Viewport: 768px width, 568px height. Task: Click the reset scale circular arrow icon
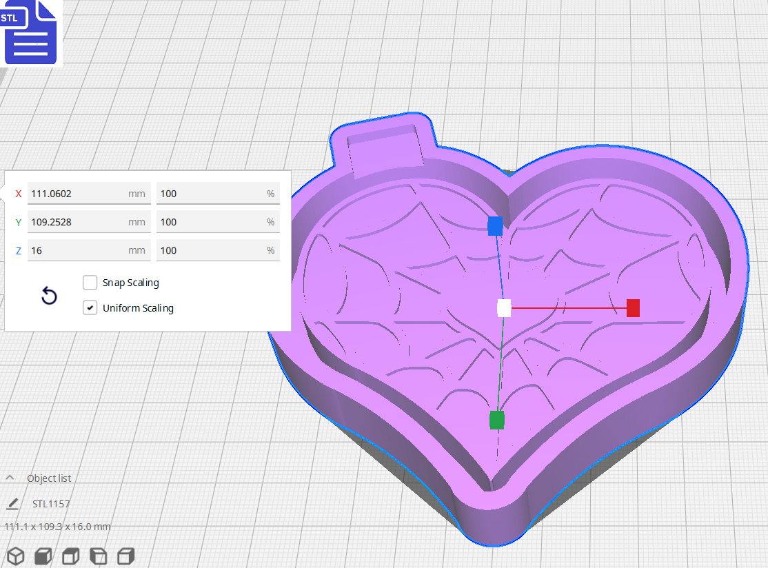tap(48, 295)
